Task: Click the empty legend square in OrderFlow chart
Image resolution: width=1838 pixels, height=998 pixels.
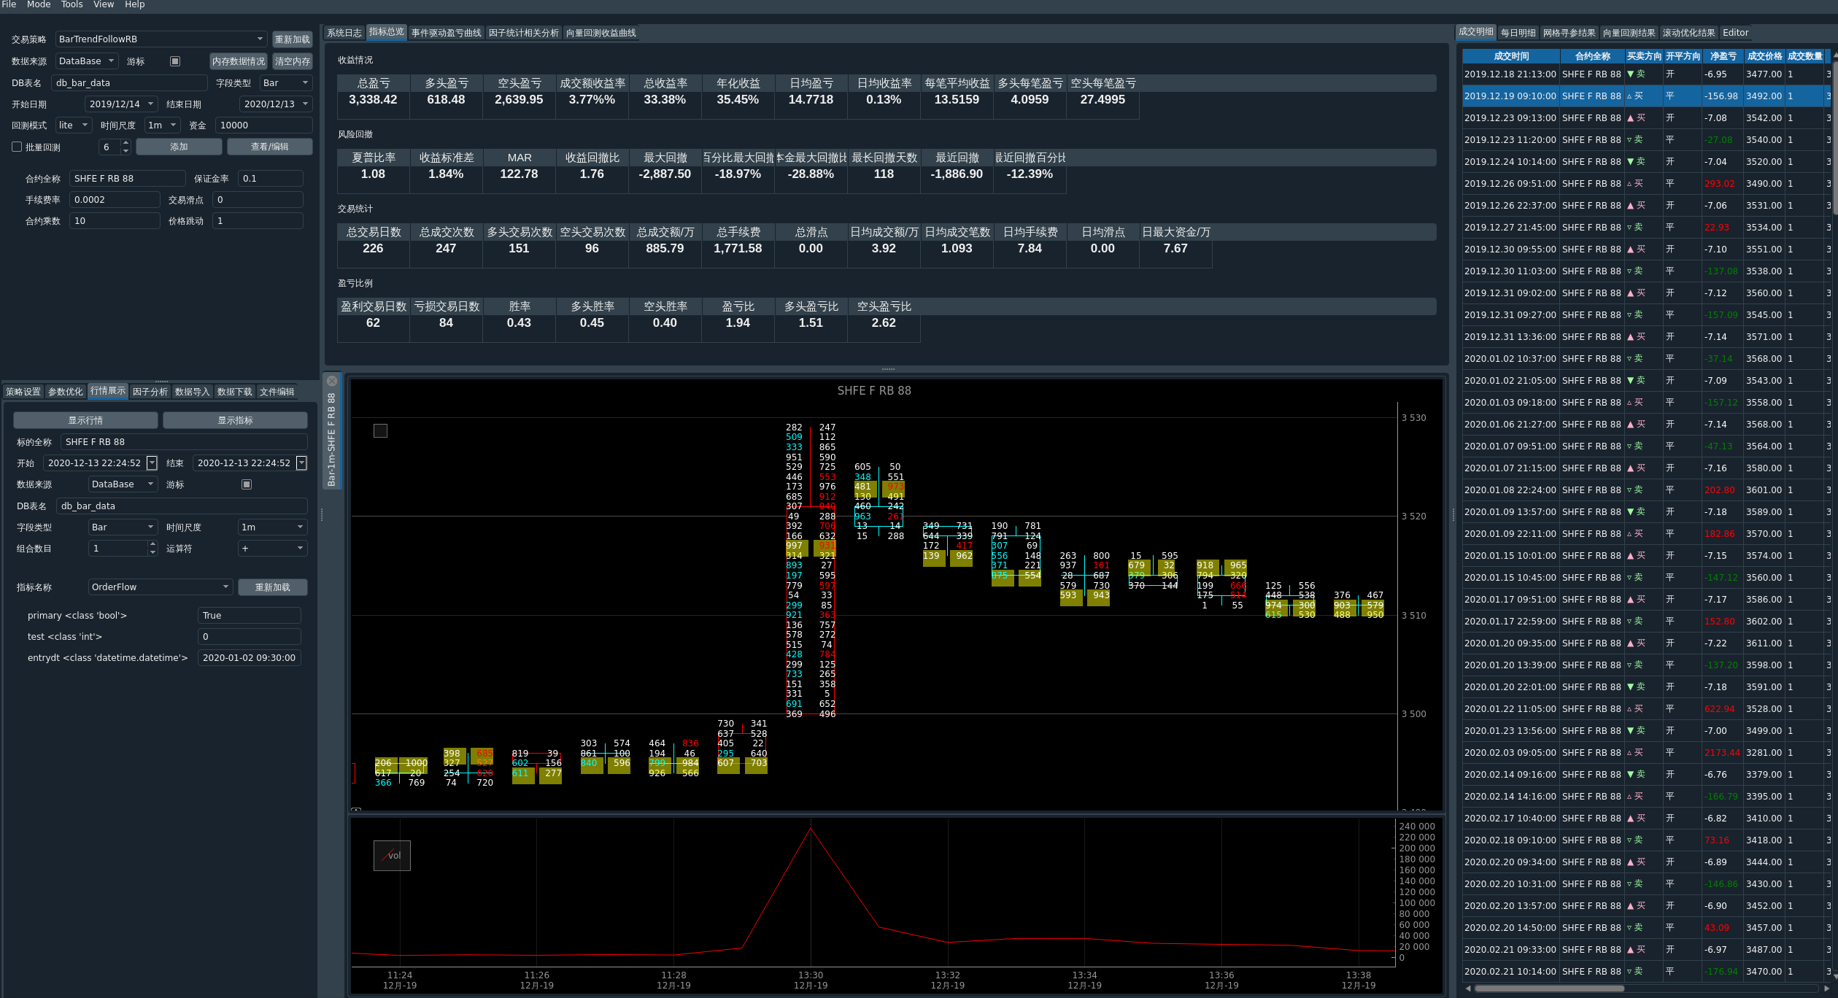Action: tap(380, 431)
